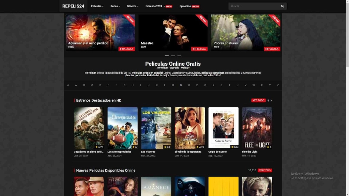
Task: Click the Golpe de Suerte title text
Action: click(x=217, y=152)
